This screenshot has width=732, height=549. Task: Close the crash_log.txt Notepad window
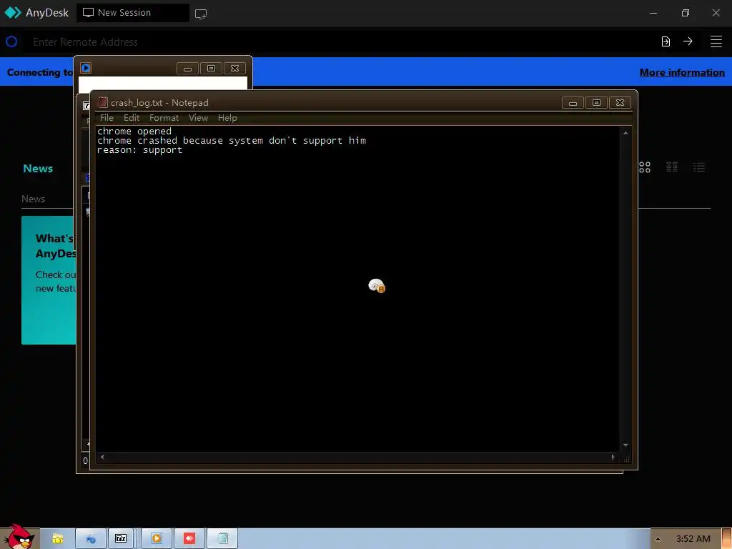620,103
